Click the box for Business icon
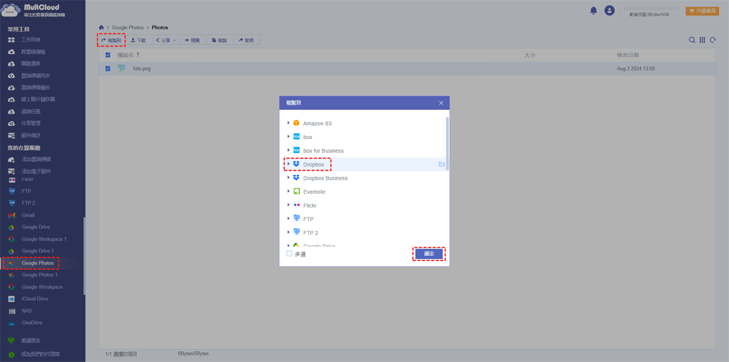 [x=296, y=151]
